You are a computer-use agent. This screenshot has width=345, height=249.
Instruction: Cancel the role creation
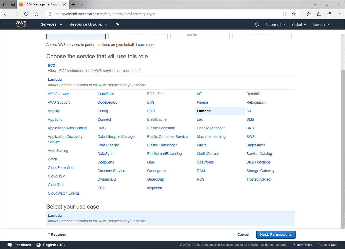pos(243,234)
